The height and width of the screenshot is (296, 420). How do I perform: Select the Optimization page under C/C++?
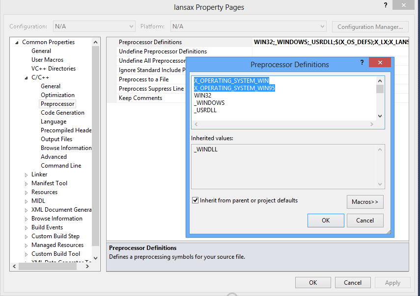pos(57,95)
